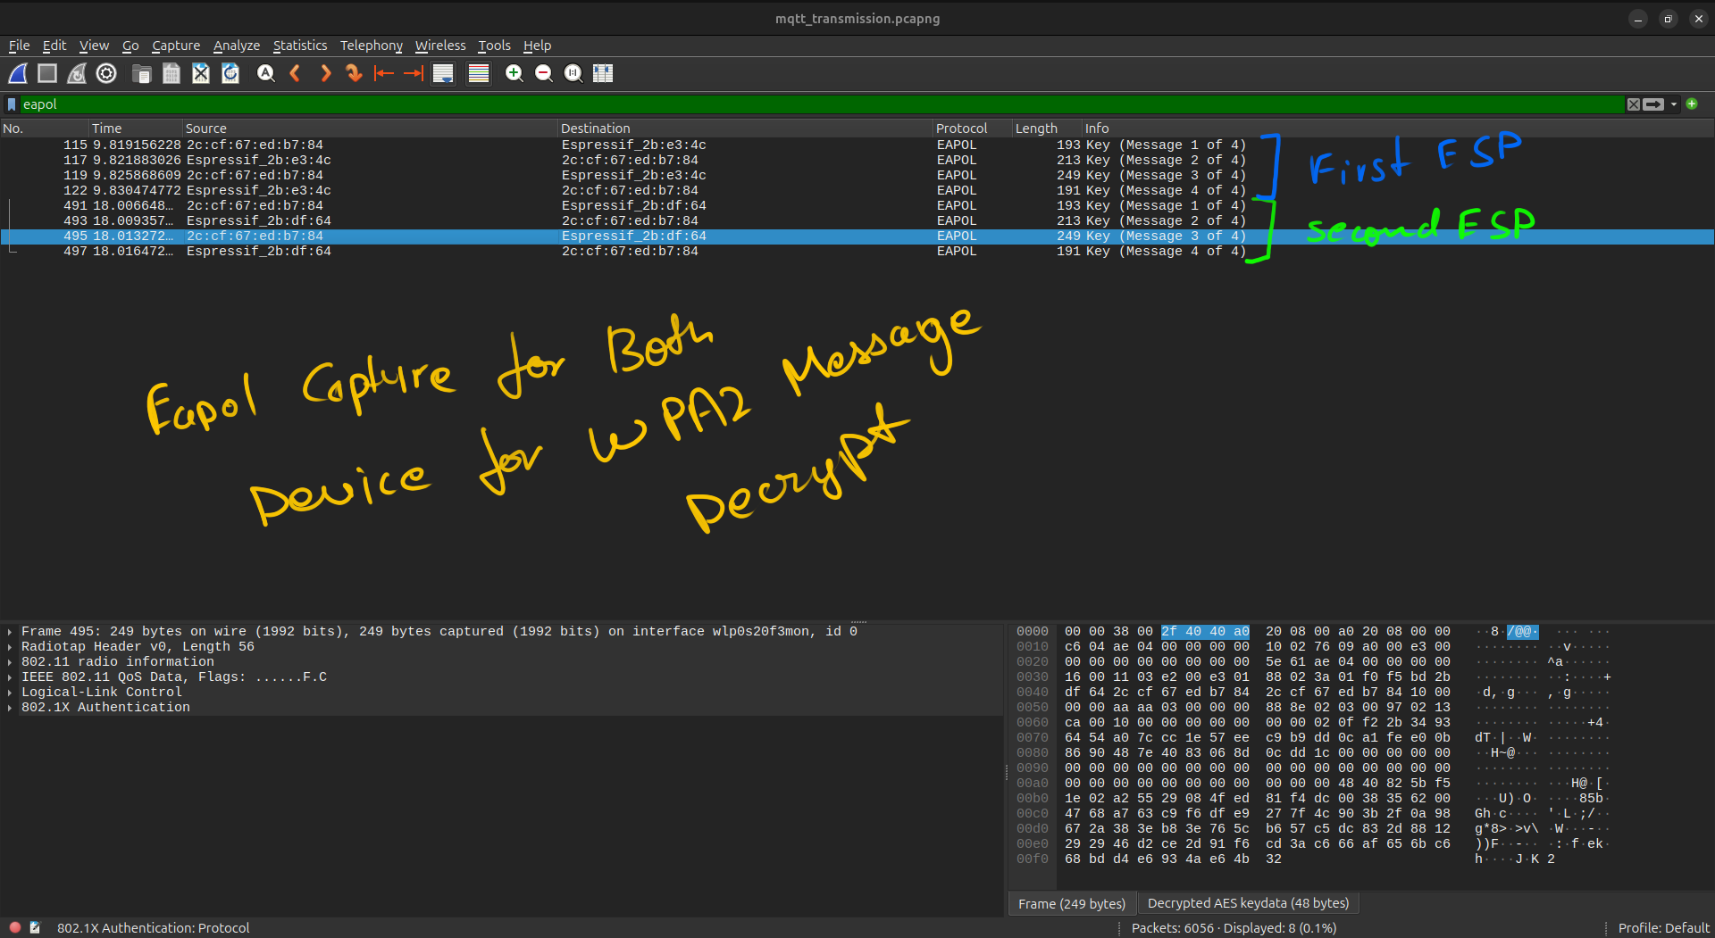
Task: Open the Telephony menu
Action: pyautogui.click(x=372, y=46)
